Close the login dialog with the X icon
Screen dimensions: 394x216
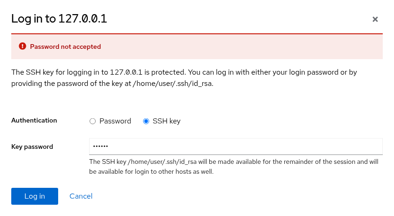click(x=375, y=19)
